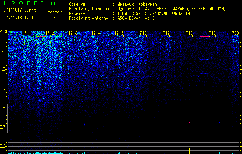Click the kHz axis unit label

click(3, 31)
